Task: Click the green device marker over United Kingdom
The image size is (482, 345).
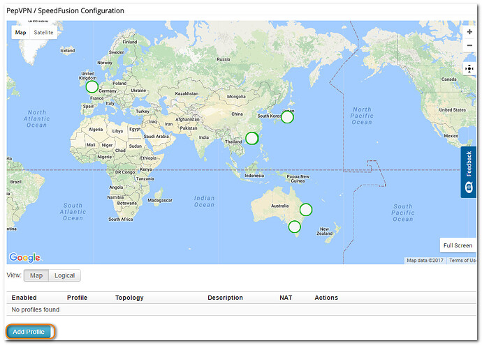Action: [92, 86]
